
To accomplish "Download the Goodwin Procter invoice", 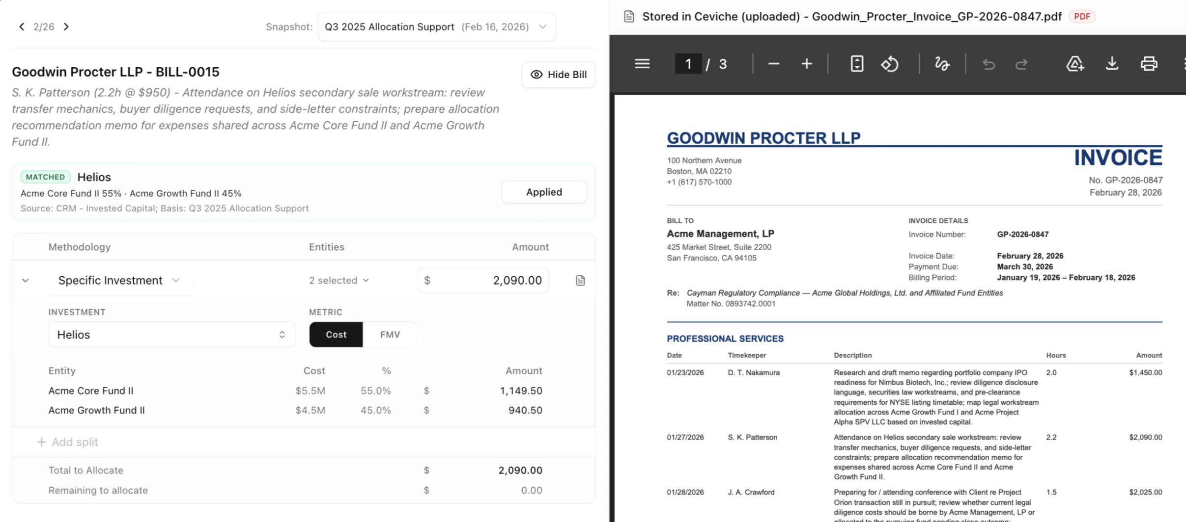I will (x=1112, y=64).
